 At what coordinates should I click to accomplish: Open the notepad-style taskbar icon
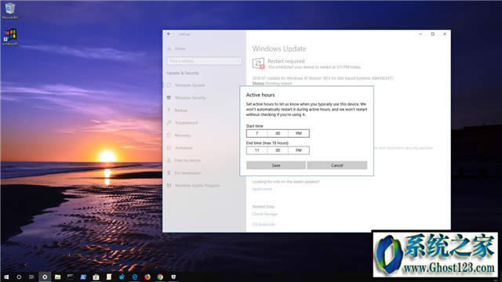tap(109, 277)
